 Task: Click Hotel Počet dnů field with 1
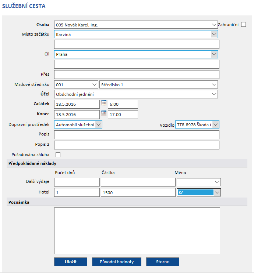click(77, 192)
